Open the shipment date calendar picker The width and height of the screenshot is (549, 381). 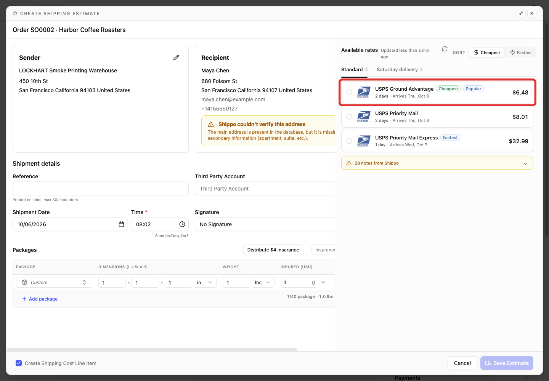click(x=121, y=224)
